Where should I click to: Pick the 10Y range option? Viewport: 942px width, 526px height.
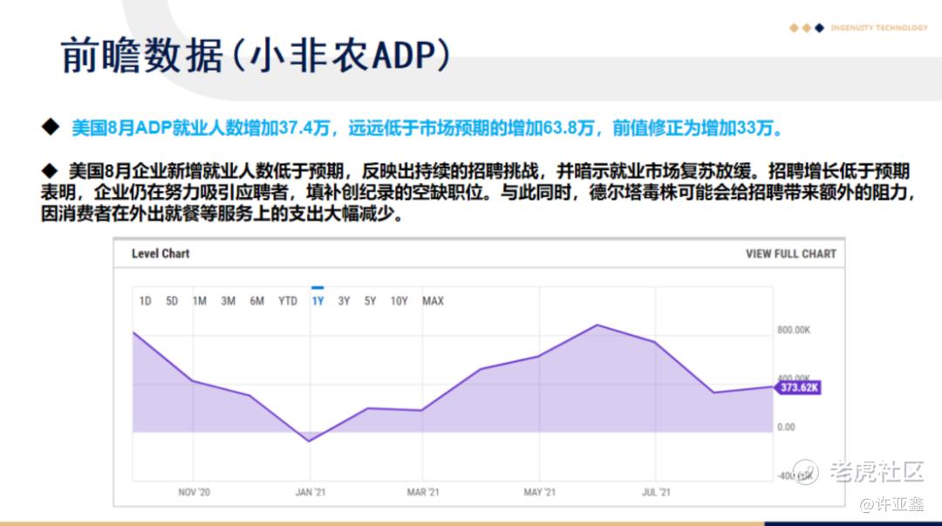pyautogui.click(x=399, y=301)
